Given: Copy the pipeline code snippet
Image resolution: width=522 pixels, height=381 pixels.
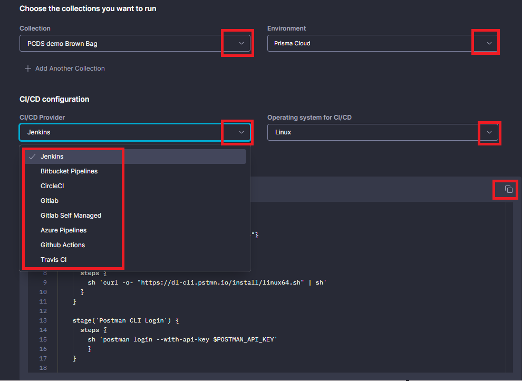Looking at the screenshot, I should pos(508,189).
